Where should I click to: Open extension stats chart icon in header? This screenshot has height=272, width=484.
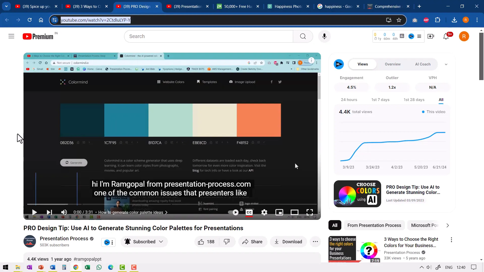coord(402,36)
